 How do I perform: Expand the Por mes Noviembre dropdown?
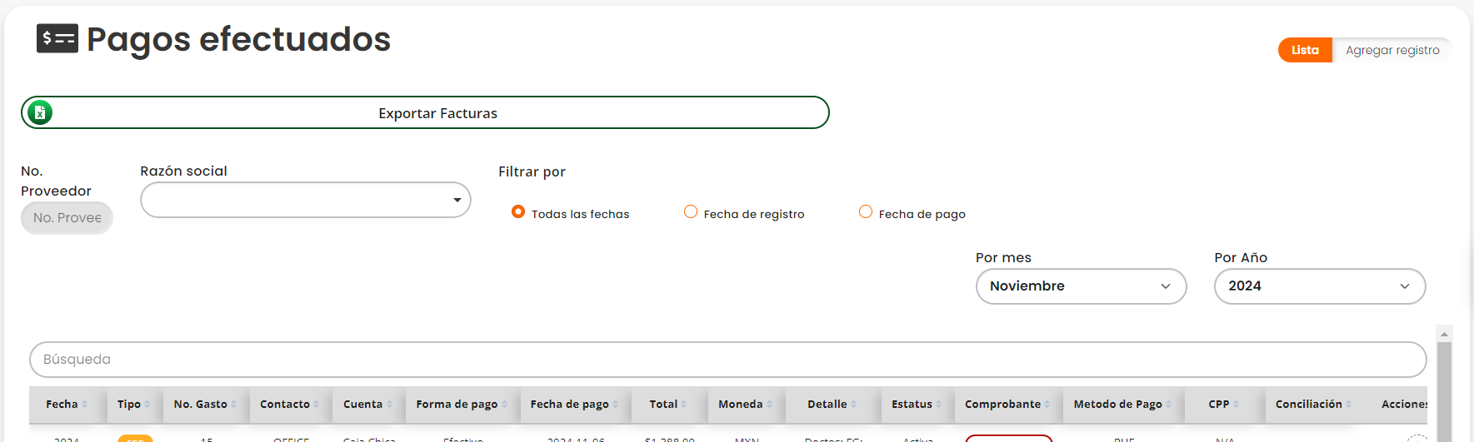(x=1081, y=286)
